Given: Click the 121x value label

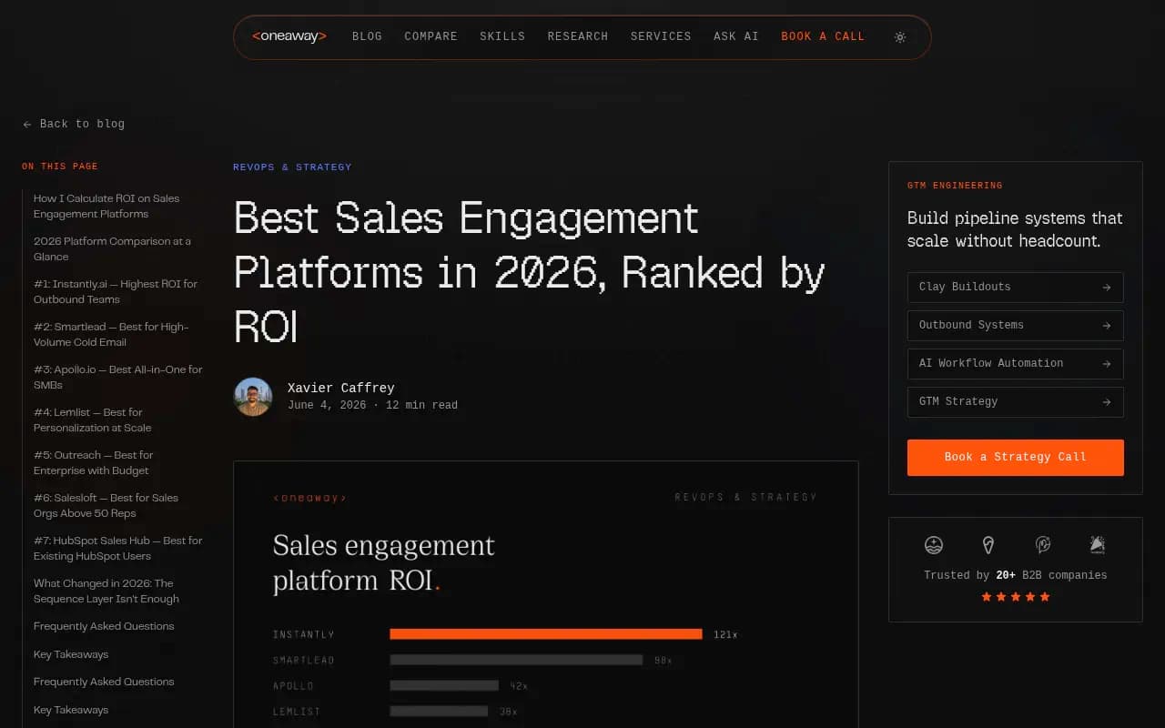Looking at the screenshot, I should 725,634.
